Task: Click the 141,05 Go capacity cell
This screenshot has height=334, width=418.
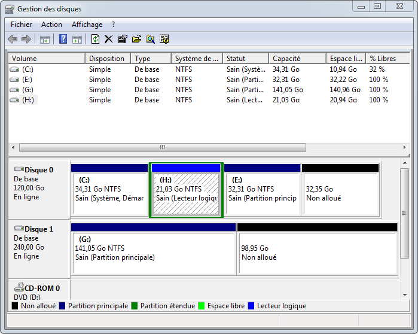Action: click(x=288, y=90)
